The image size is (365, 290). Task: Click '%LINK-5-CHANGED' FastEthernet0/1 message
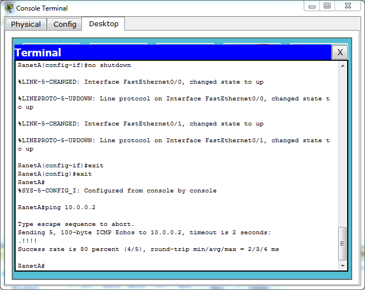140,124
